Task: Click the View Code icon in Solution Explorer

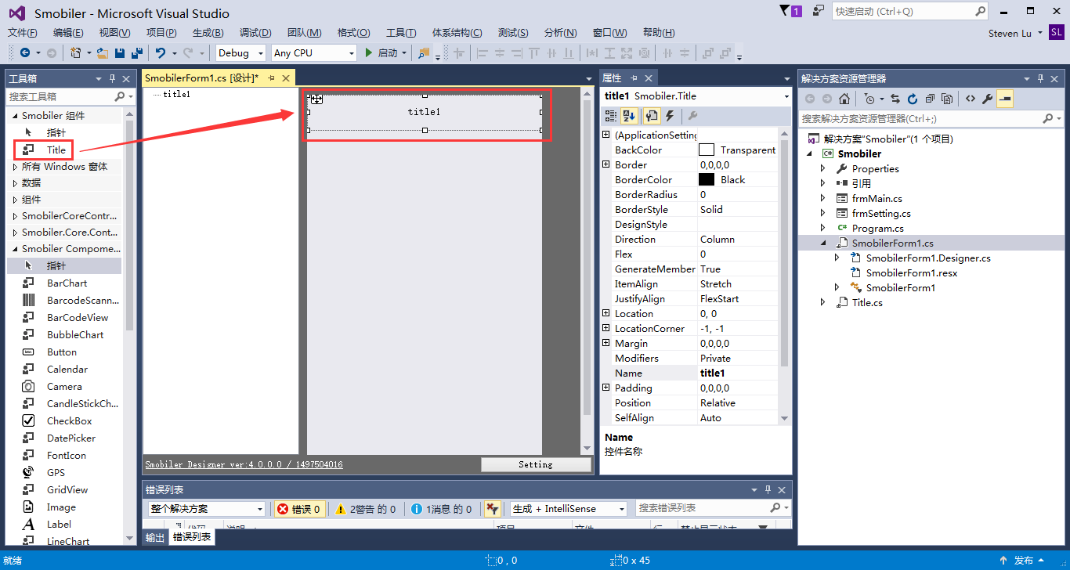Action: (970, 99)
